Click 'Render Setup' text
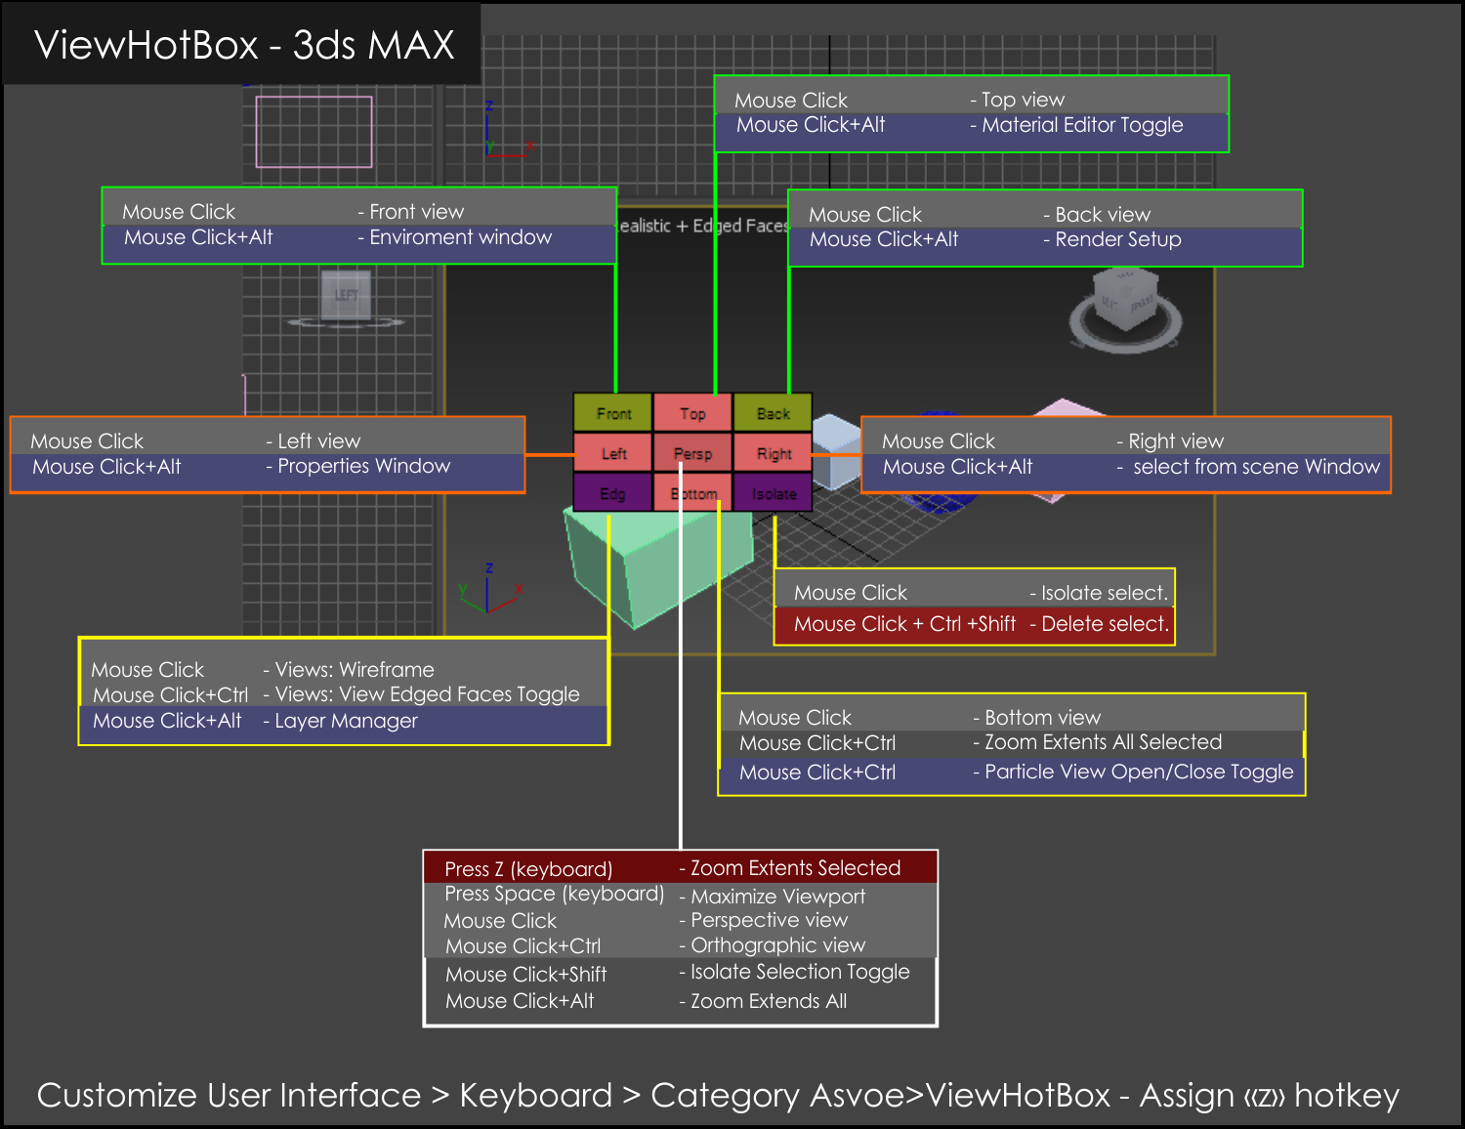Image resolution: width=1465 pixels, height=1129 pixels. point(1117,239)
